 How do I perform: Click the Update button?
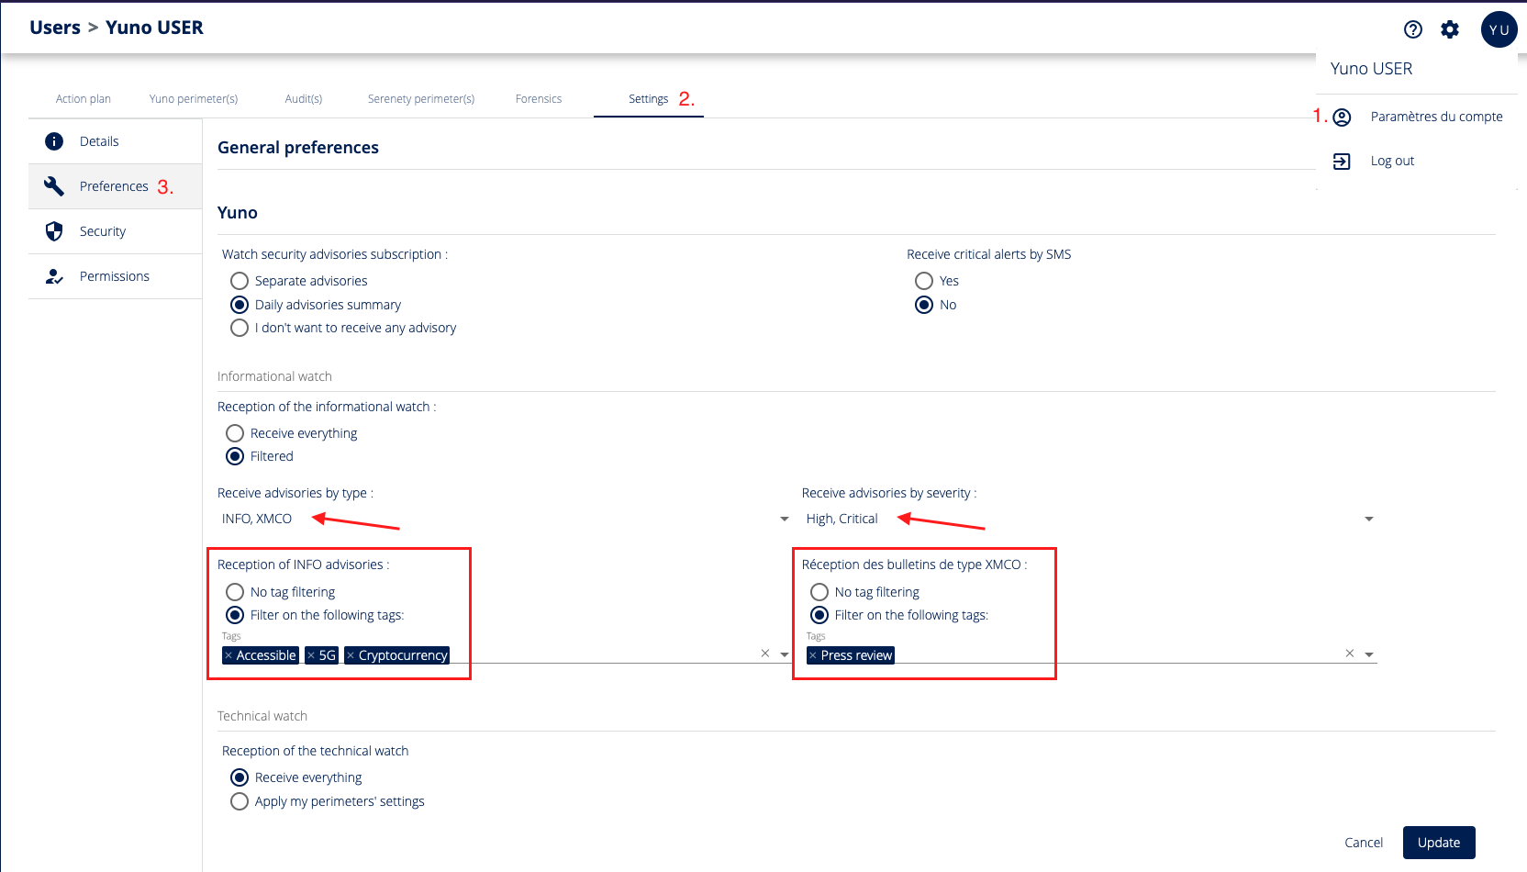tap(1438, 843)
